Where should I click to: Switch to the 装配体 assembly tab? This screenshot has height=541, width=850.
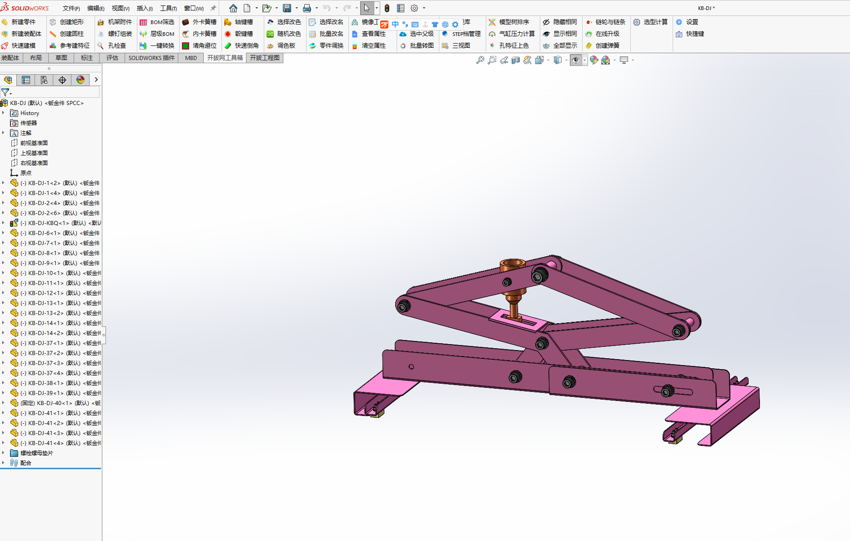pyautogui.click(x=10, y=58)
